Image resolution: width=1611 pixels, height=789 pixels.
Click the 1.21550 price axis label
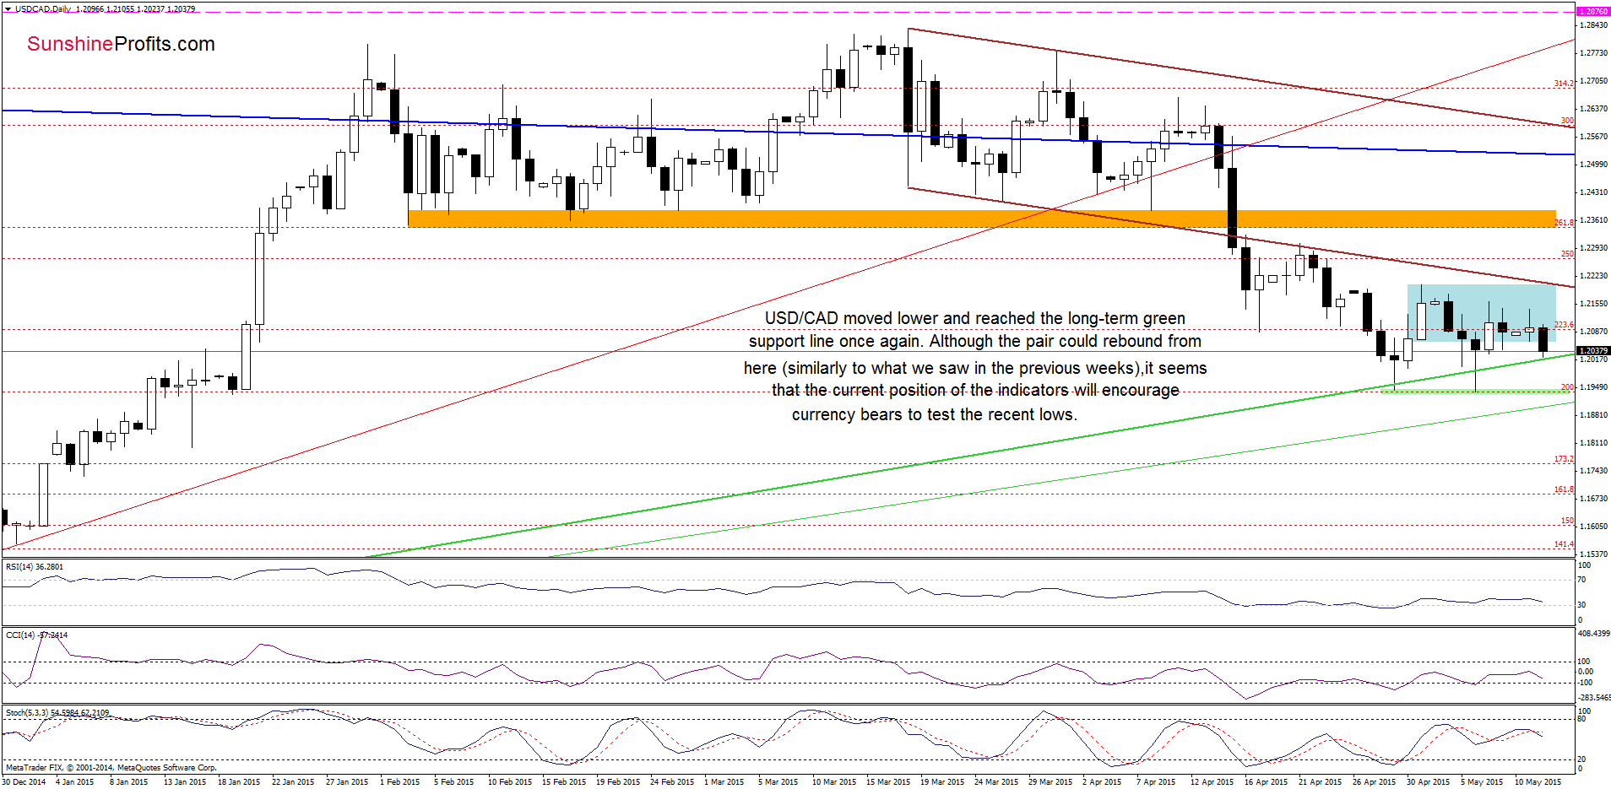tap(1593, 304)
